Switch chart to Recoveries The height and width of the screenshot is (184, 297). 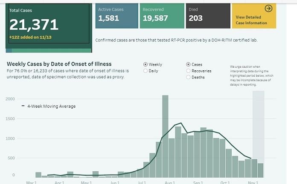pos(189,71)
